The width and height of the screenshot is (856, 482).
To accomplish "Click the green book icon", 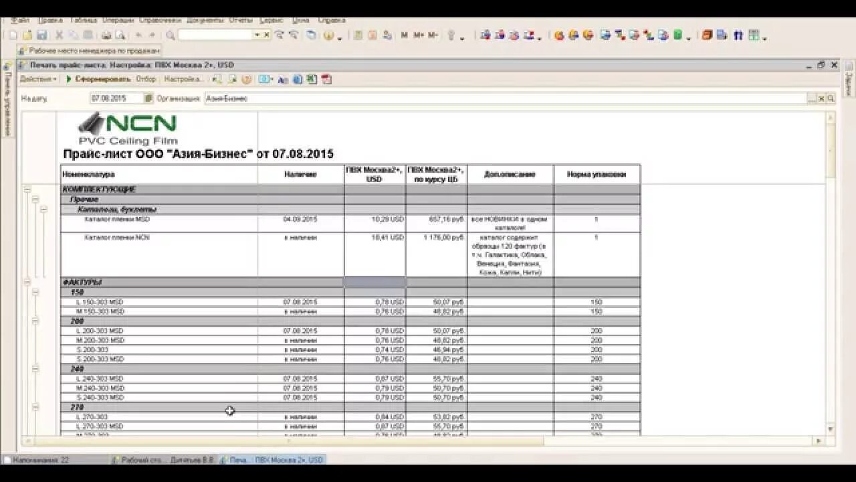I will [x=677, y=35].
